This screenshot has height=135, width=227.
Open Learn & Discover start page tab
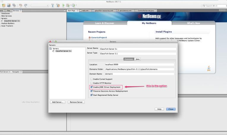pyautogui.click(x=105, y=23)
